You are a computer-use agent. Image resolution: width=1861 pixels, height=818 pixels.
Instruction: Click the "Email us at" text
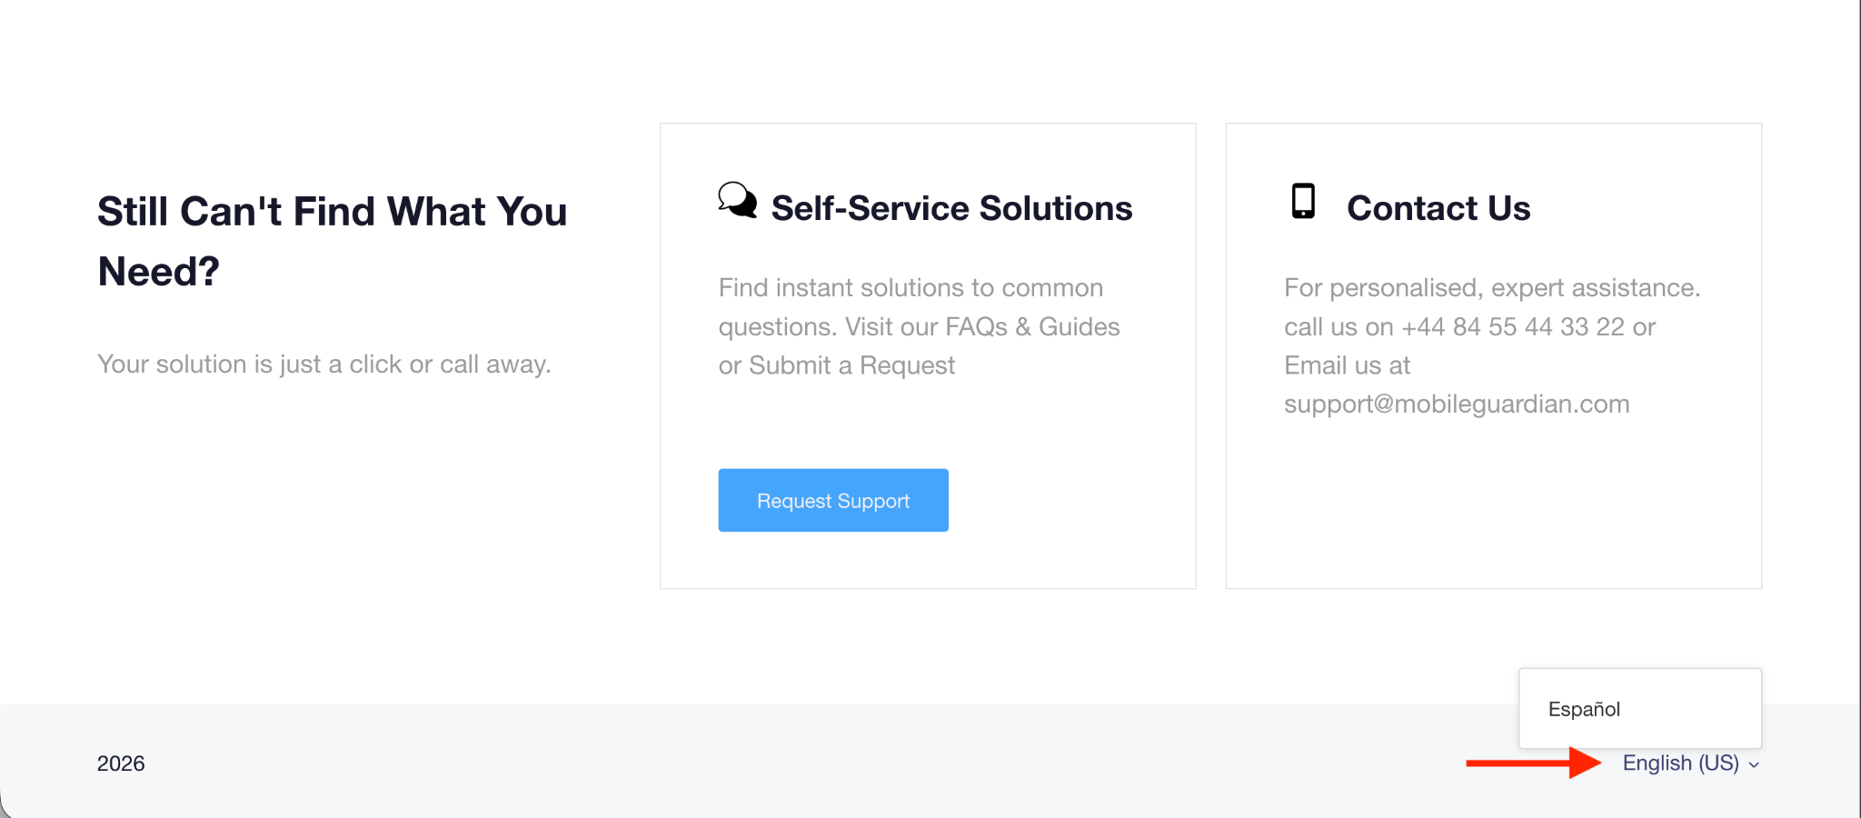click(1347, 365)
